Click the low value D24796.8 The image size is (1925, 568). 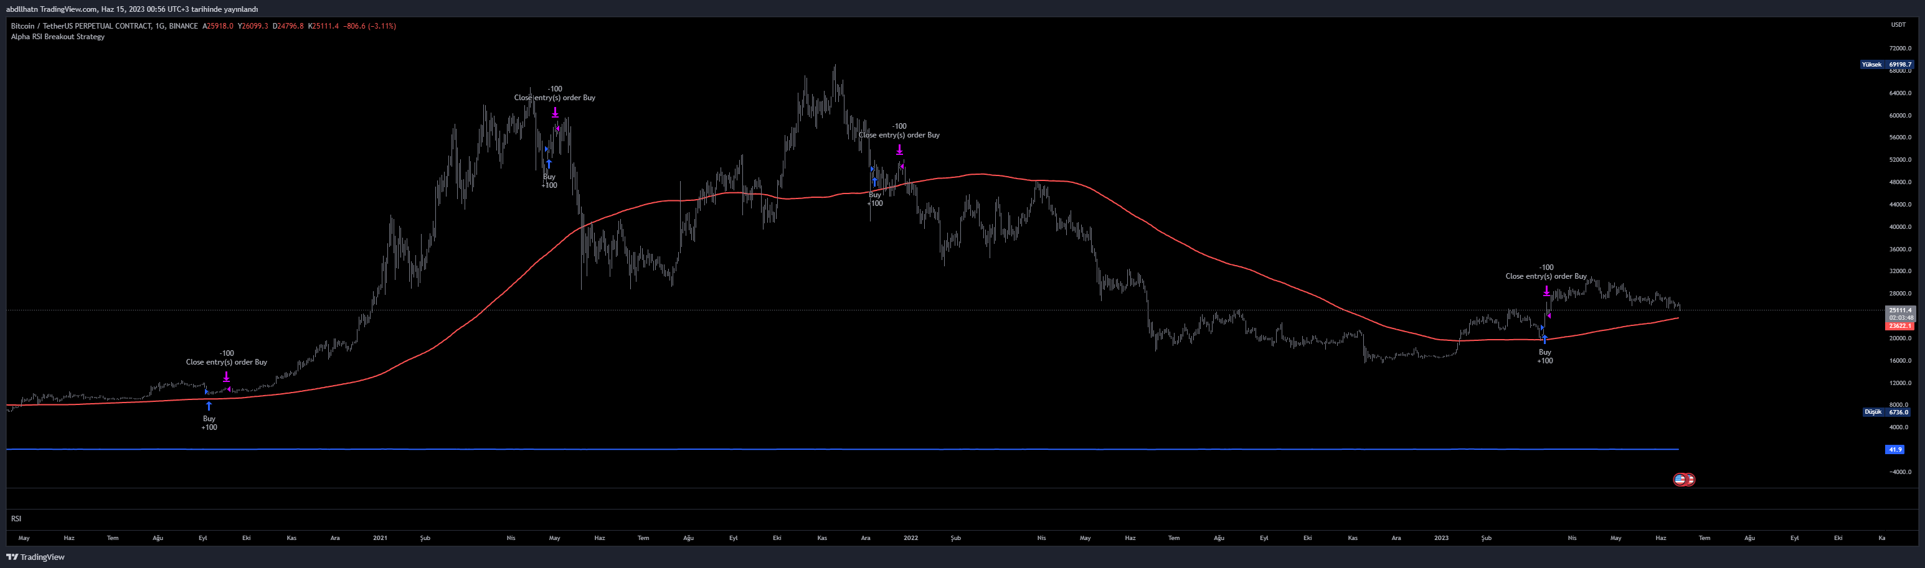click(x=288, y=26)
